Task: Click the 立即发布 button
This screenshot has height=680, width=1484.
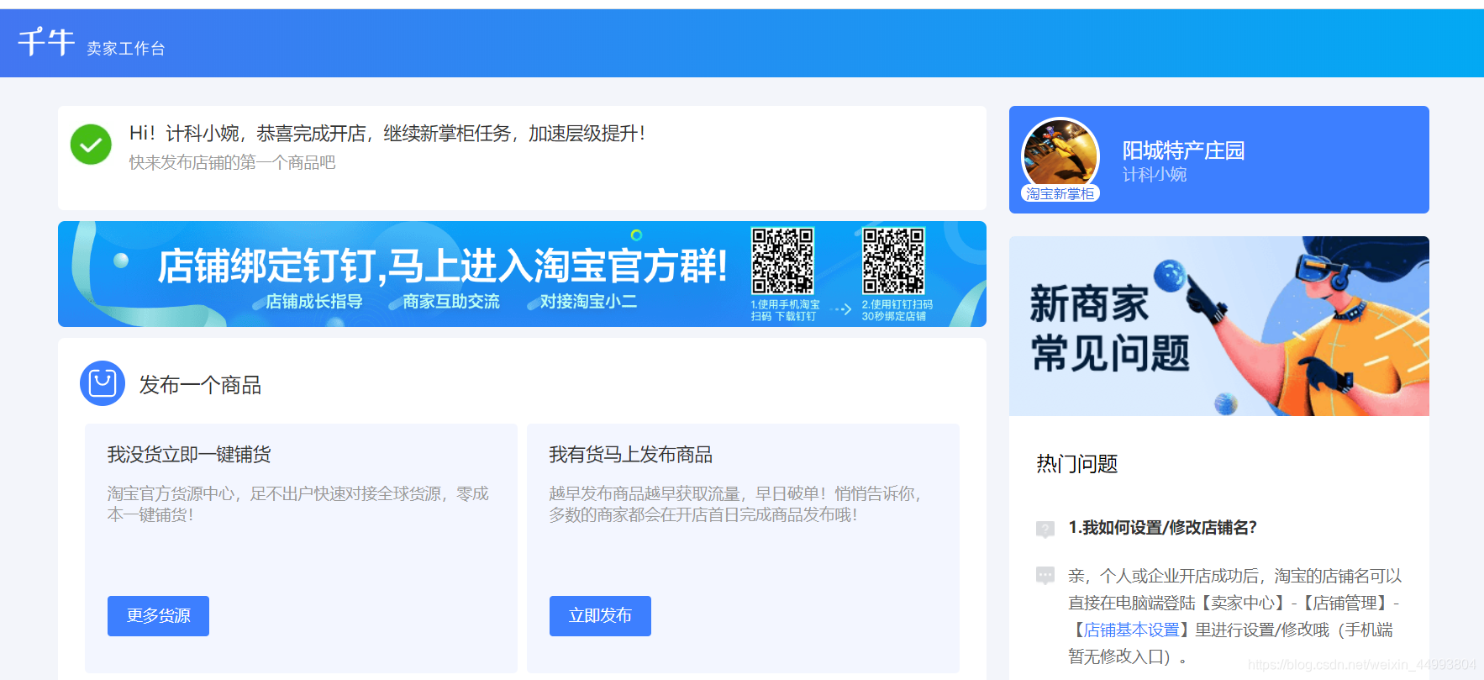Action: pyautogui.click(x=600, y=616)
